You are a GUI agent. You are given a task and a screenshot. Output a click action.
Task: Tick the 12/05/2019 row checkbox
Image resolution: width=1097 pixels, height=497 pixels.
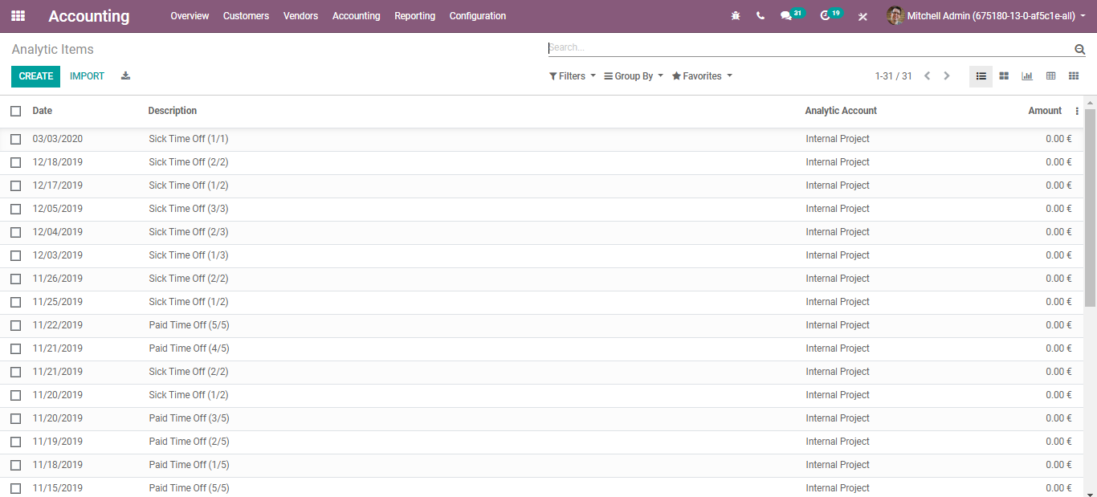[x=16, y=209]
